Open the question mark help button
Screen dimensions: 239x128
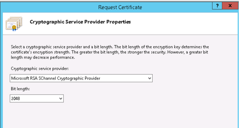point(217,6)
